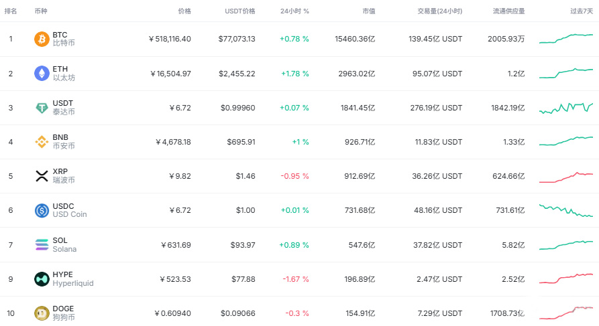599x326 pixels.
Task: Sort by 24小时 % column header
Action: 294,11
